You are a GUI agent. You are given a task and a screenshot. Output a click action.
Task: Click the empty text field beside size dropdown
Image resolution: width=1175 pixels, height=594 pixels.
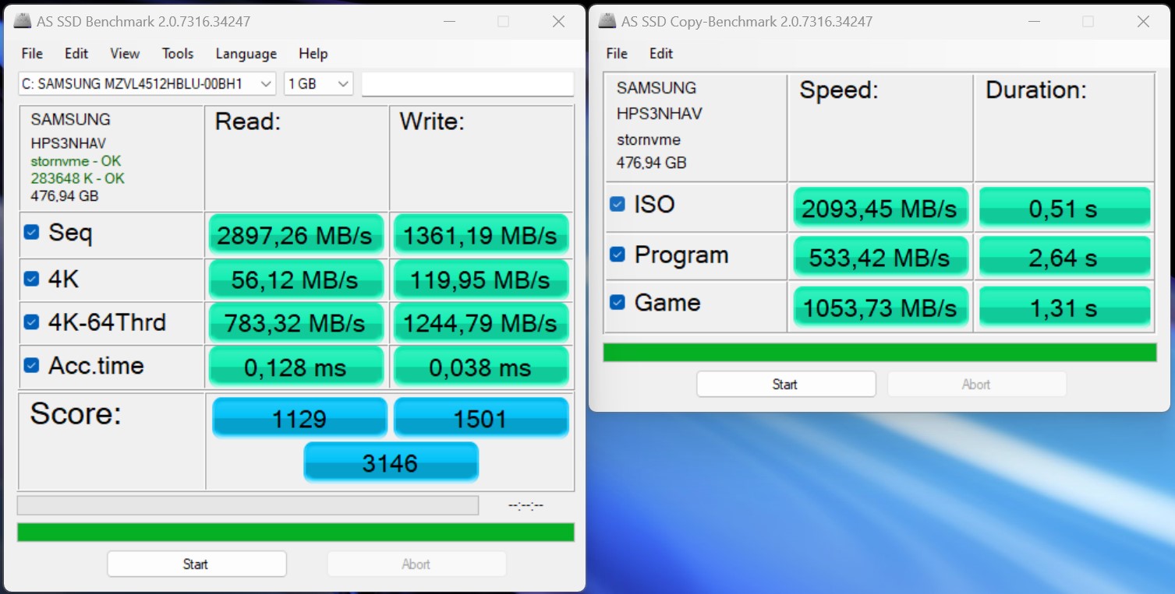pyautogui.click(x=468, y=83)
